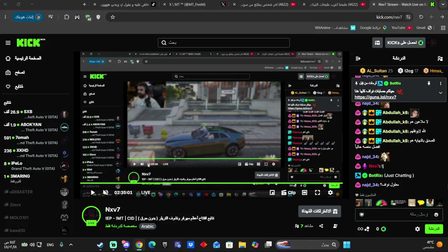Open the YouTube bookmark
Viewport: 448px width, 252px height.
click(x=401, y=28)
